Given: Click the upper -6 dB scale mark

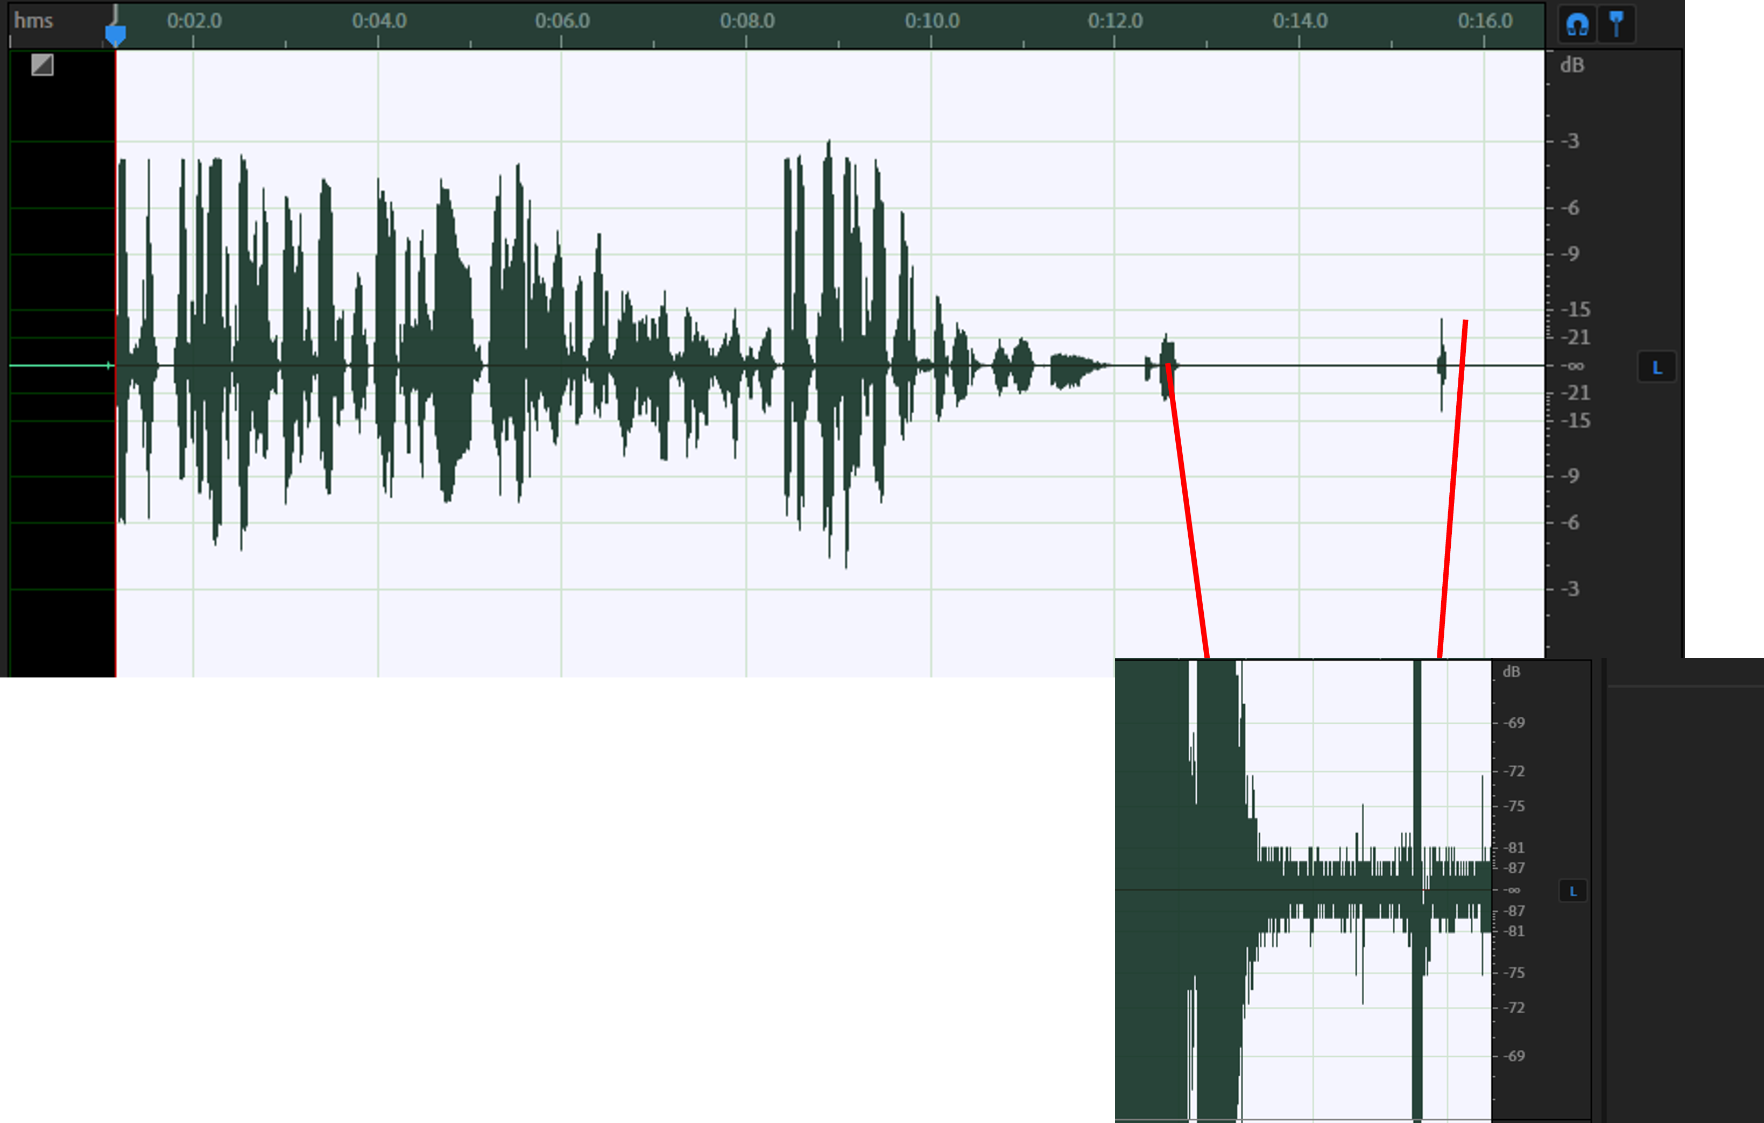Looking at the screenshot, I should pyautogui.click(x=1570, y=208).
